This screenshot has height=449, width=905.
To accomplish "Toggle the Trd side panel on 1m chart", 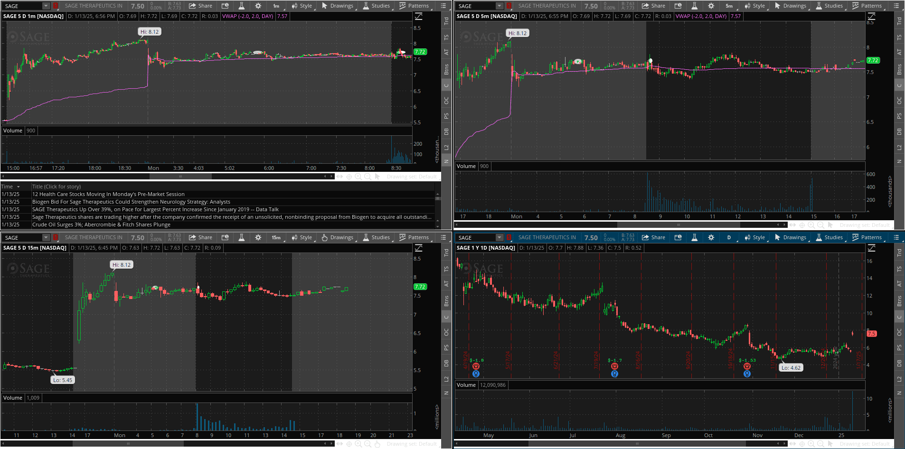I will 446,21.
